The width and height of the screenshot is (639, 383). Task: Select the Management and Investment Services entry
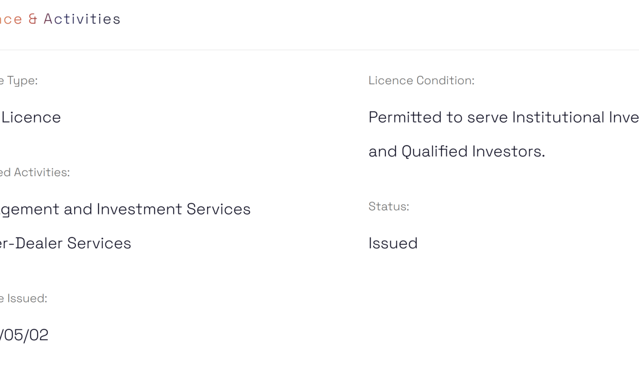[125, 209]
